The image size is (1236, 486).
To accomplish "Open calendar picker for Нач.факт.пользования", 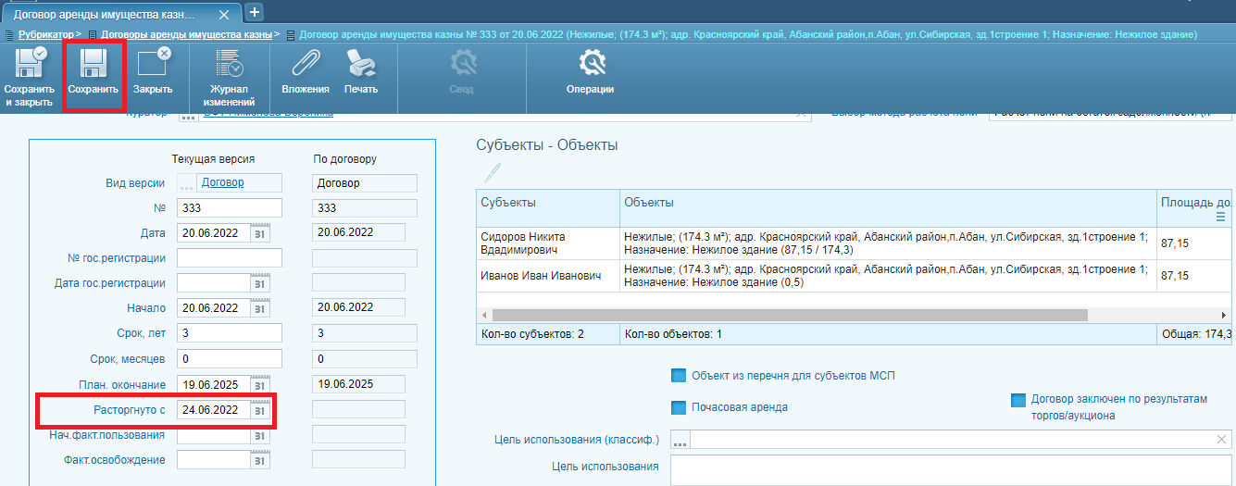I will click(x=261, y=434).
